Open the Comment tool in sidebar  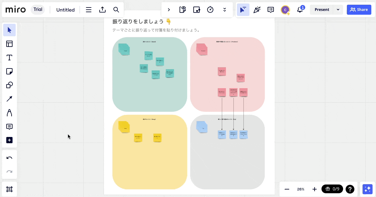point(9,127)
